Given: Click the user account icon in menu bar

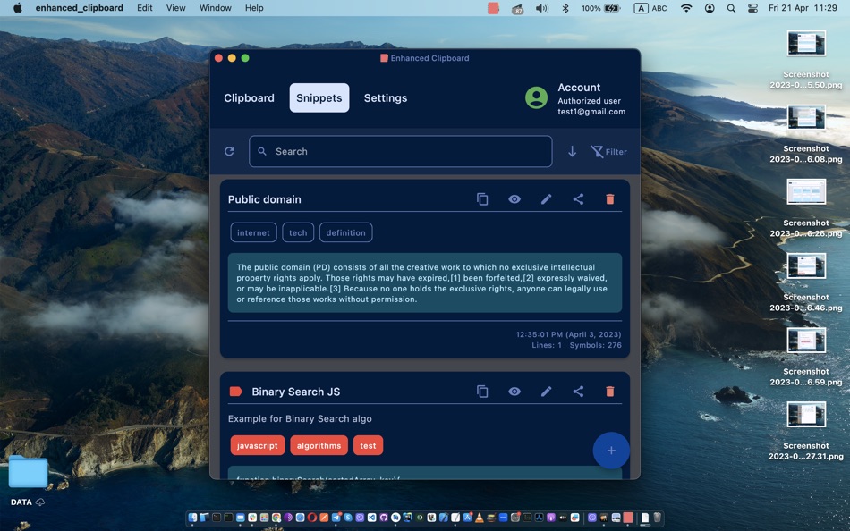Looking at the screenshot, I should coord(710,8).
